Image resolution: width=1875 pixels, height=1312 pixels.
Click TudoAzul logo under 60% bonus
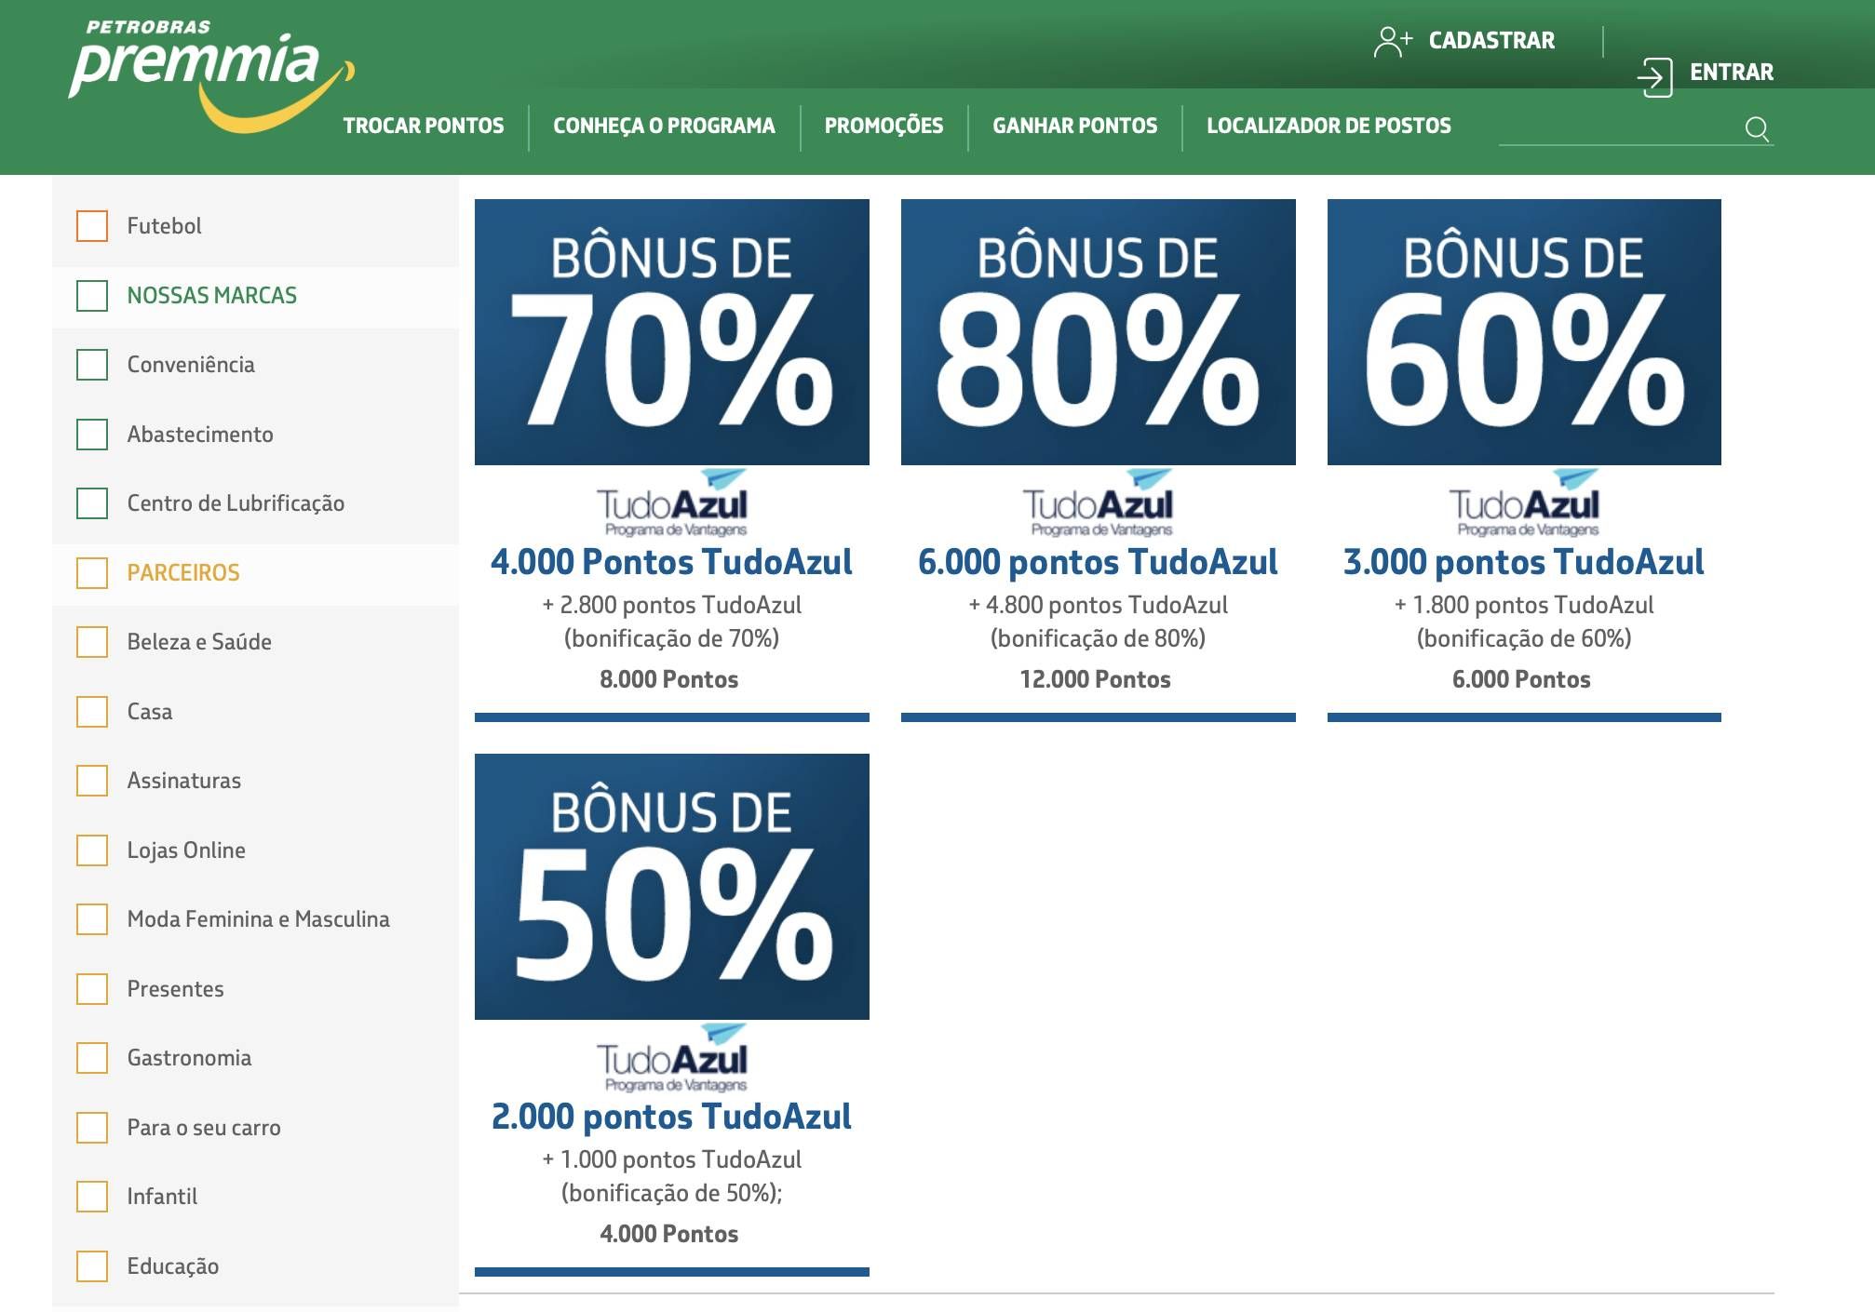1524,503
